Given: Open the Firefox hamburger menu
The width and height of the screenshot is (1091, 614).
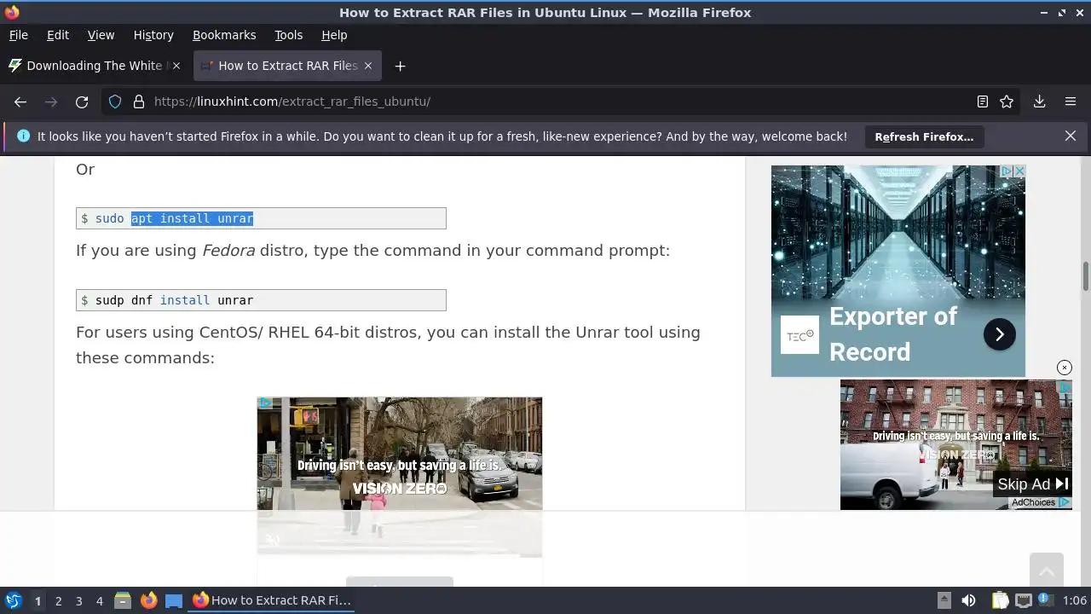Looking at the screenshot, I should click(1071, 101).
